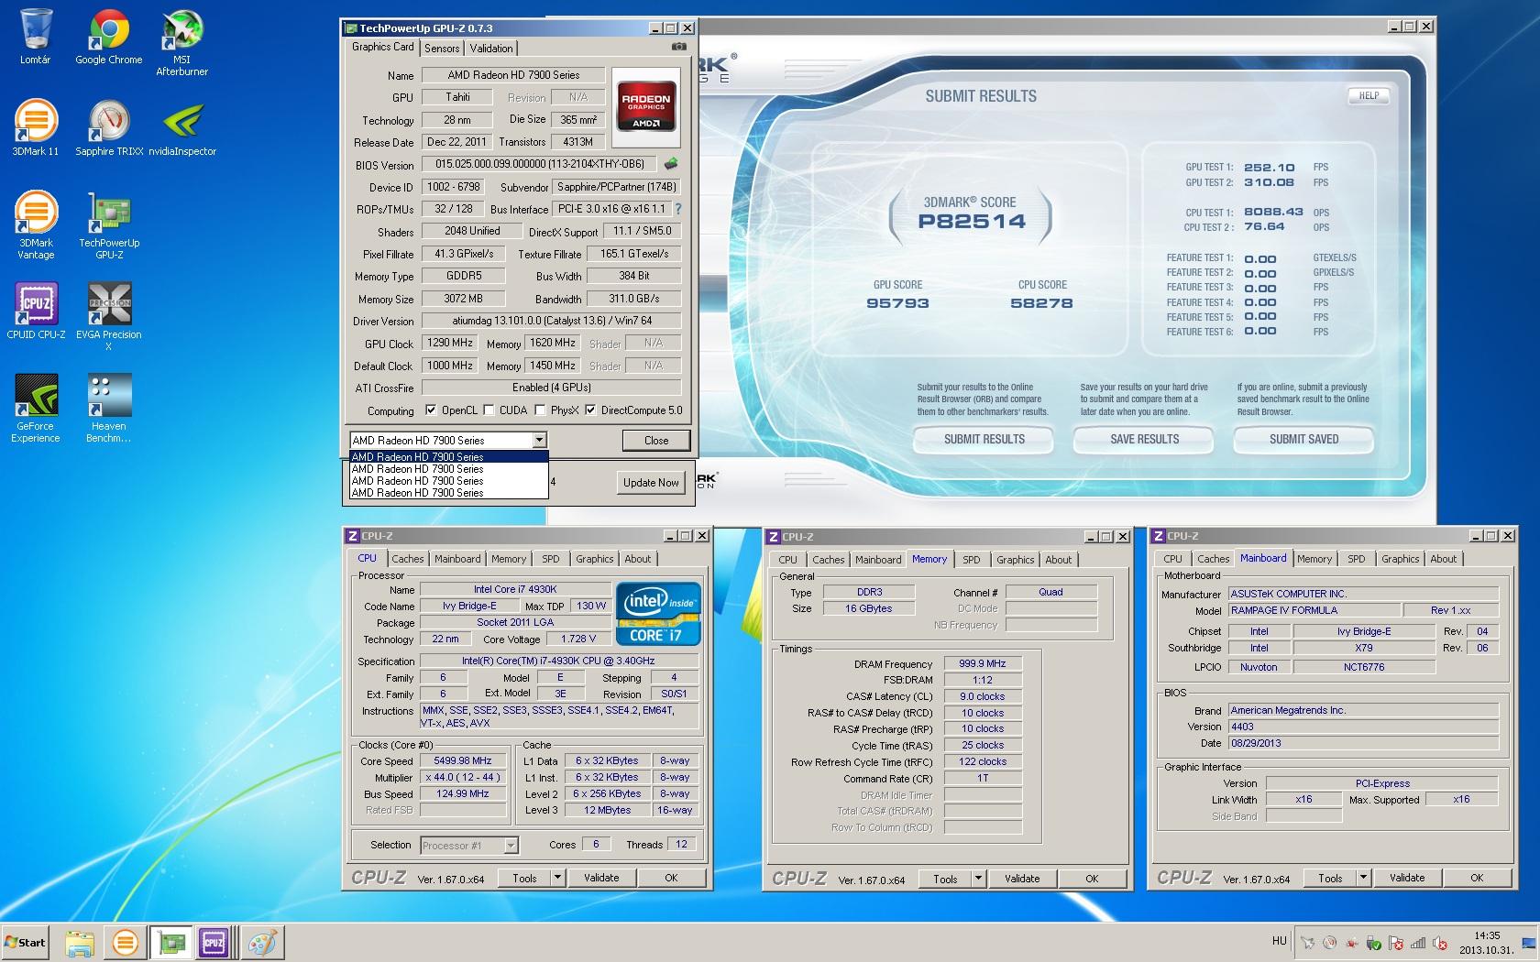Click the Safely Remove Hardware tray icon
The width and height of the screenshot is (1540, 962).
(x=1373, y=942)
